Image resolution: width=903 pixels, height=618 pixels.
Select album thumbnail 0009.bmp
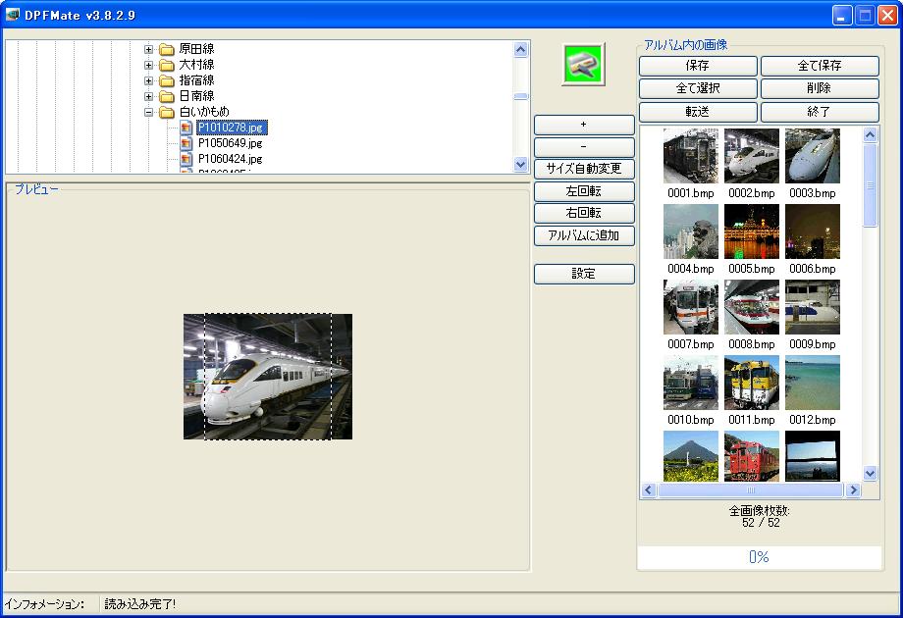pos(813,307)
